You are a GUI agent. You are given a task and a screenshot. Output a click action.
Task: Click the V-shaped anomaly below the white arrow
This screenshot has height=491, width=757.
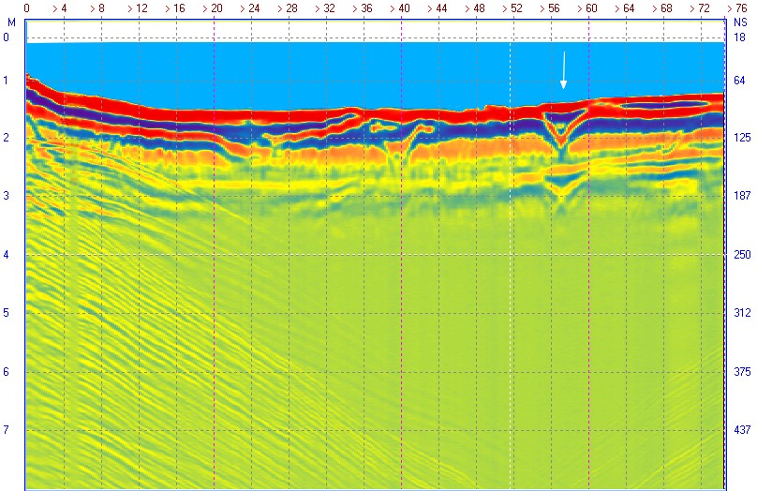[563, 130]
